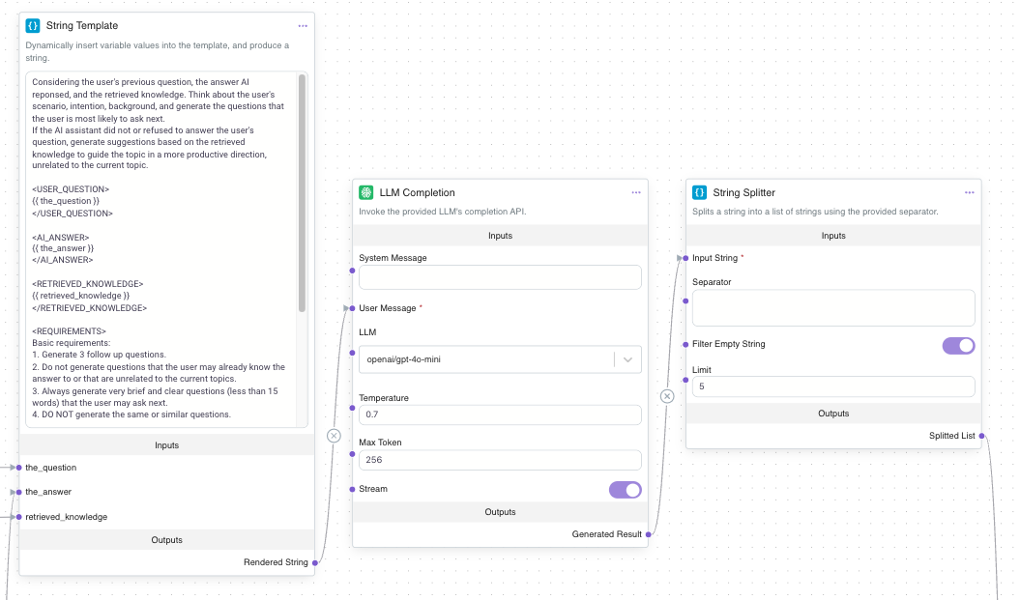The height and width of the screenshot is (600, 1020).
Task: Click the template text scrollbar
Action: pyautogui.click(x=302, y=193)
